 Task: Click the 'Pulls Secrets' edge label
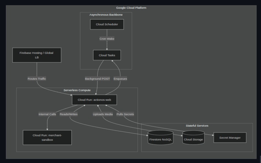tap(125, 114)
